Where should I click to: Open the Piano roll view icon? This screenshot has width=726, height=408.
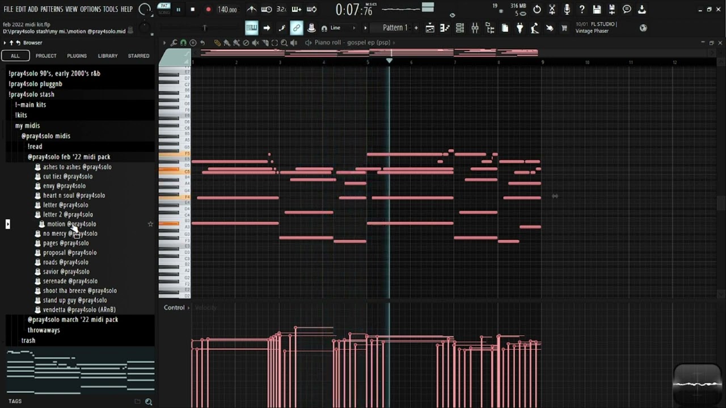[445, 28]
